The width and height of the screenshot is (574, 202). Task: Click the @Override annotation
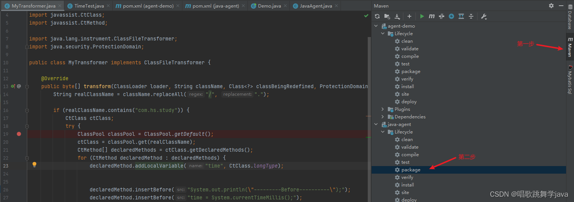(55, 78)
